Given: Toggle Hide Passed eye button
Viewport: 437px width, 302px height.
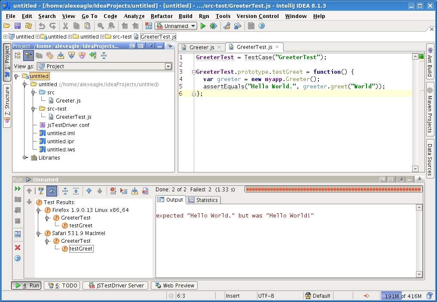Looking at the screenshot, I should [52, 191].
